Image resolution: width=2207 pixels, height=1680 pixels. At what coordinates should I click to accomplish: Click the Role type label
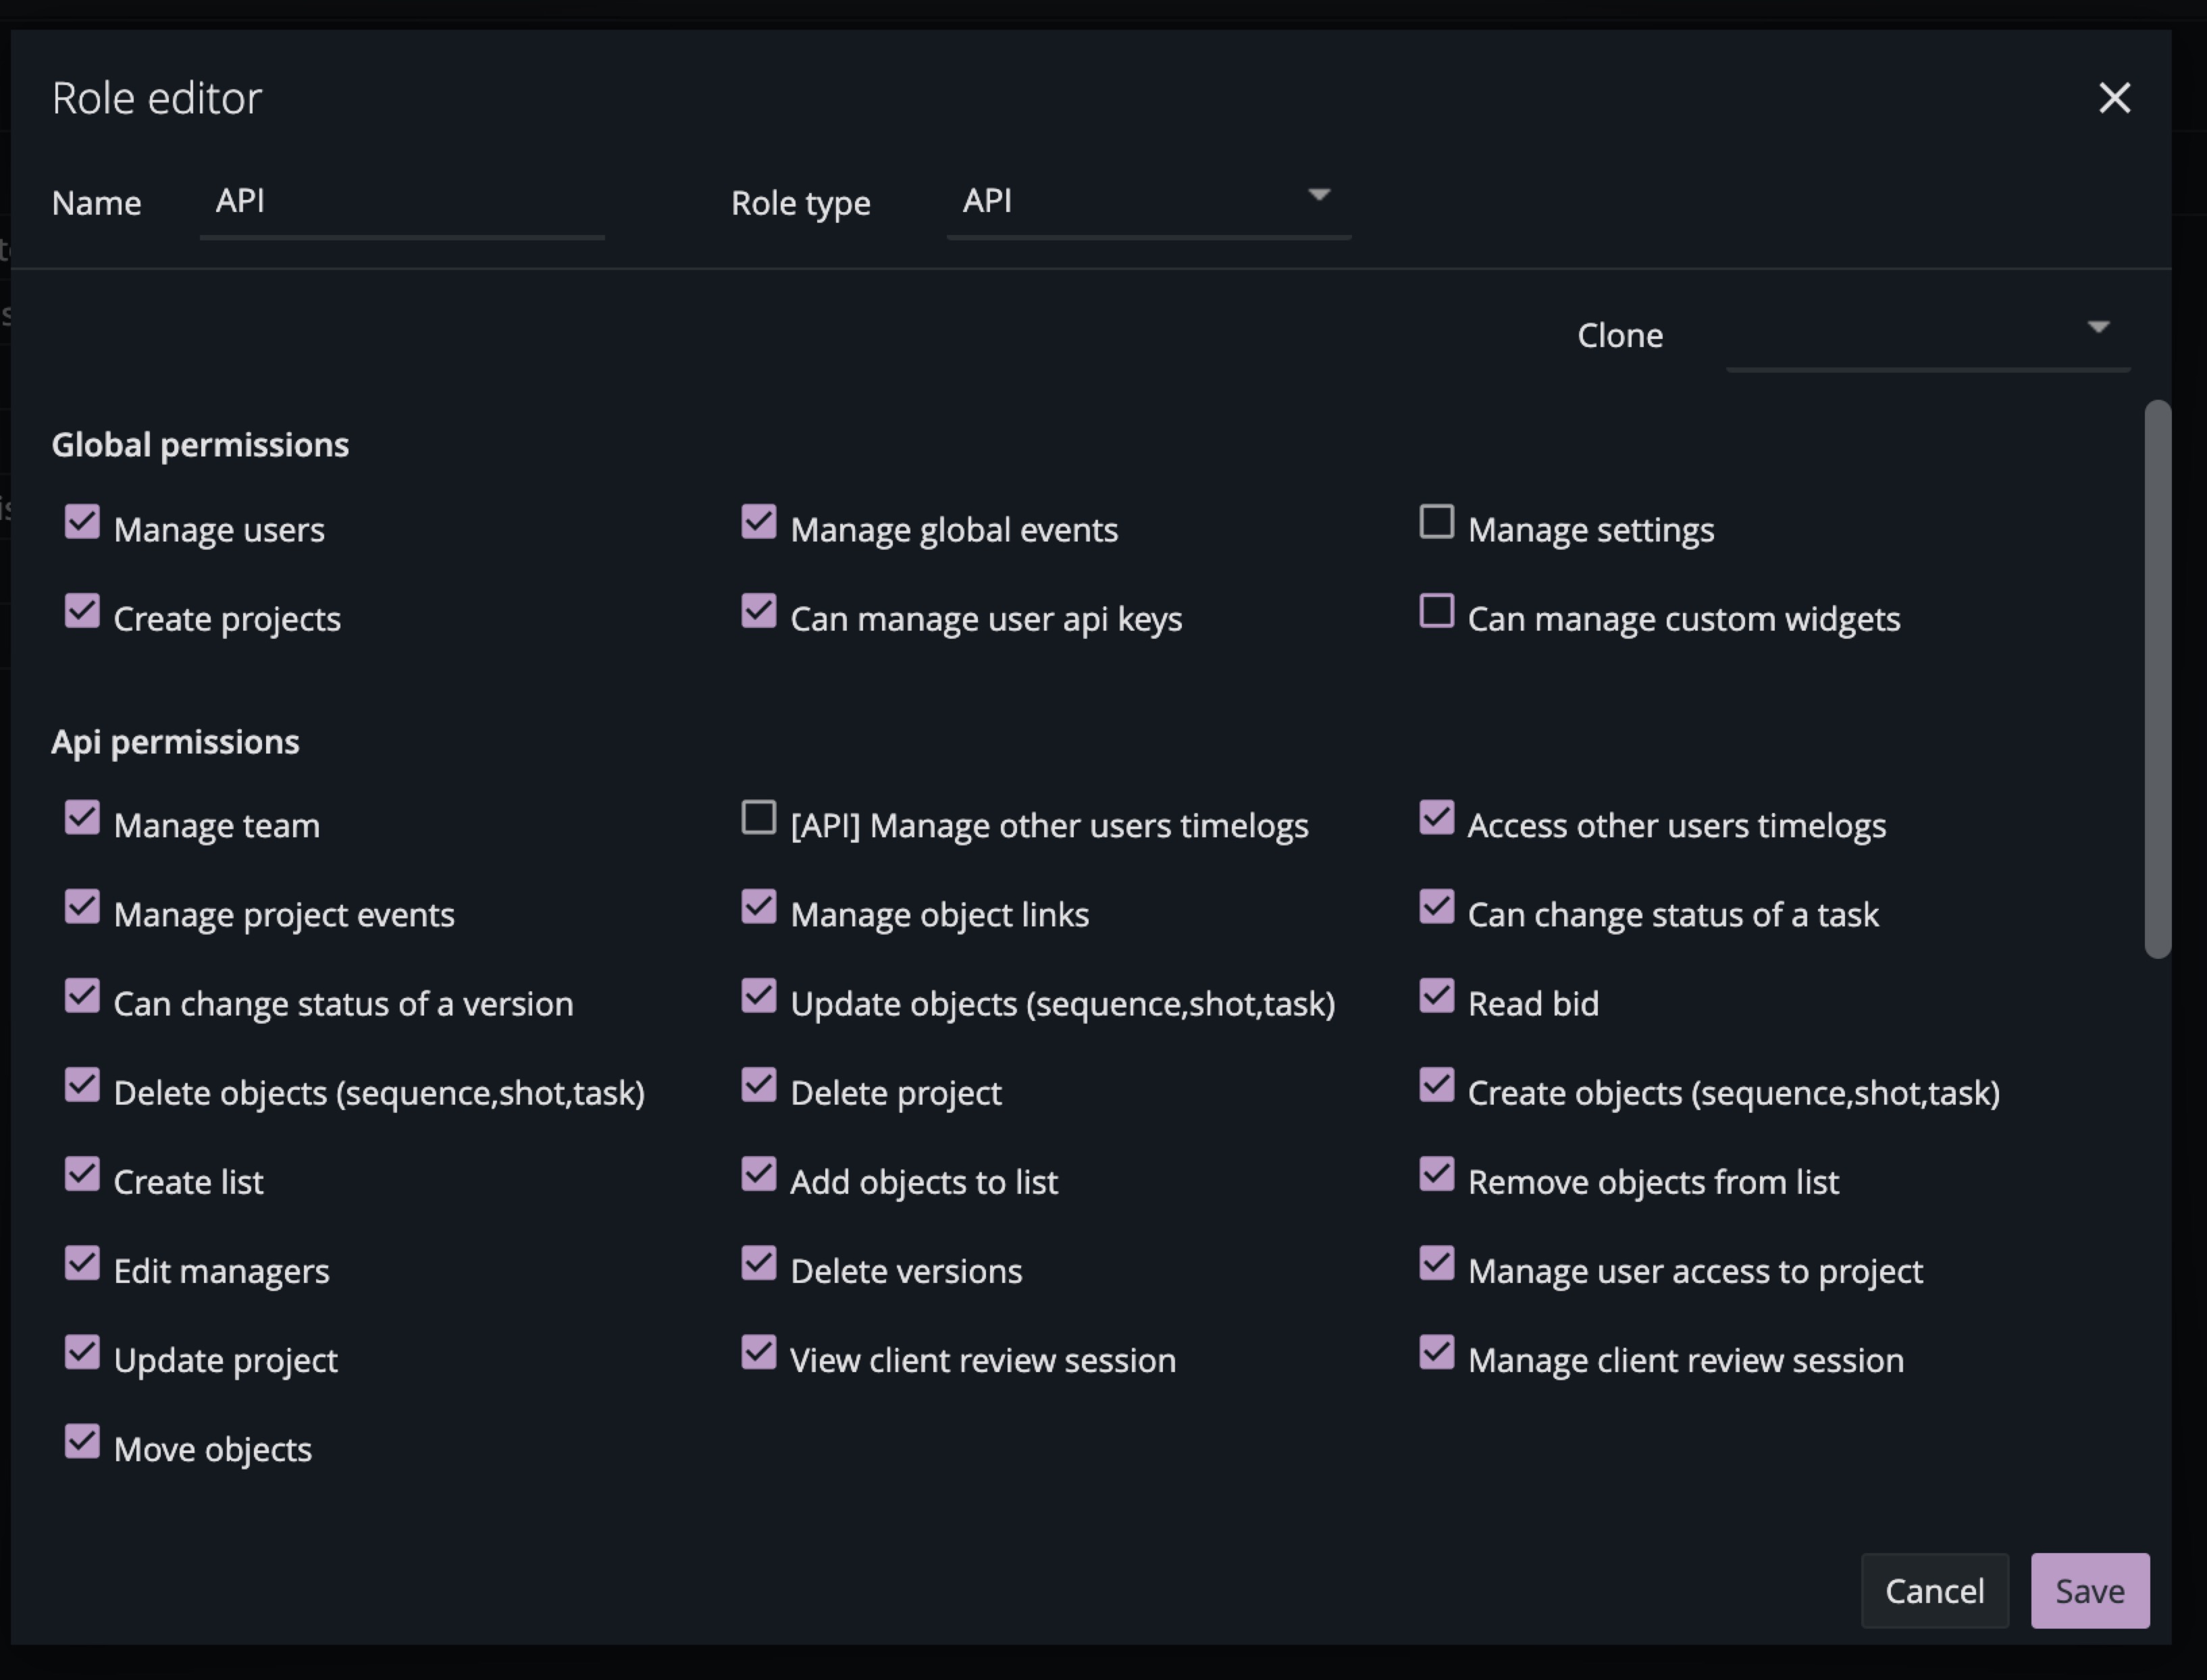tap(801, 203)
